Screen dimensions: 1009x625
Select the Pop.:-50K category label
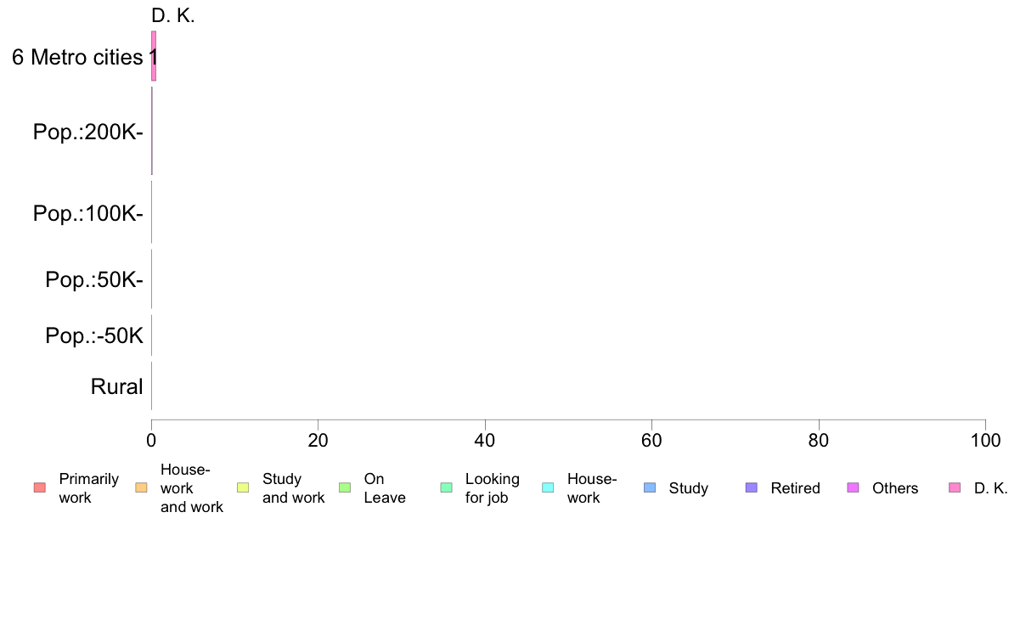(94, 335)
